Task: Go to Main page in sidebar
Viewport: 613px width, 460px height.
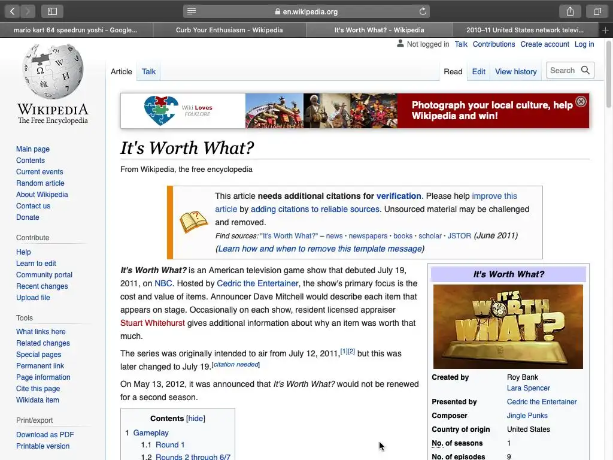Action: click(x=33, y=149)
